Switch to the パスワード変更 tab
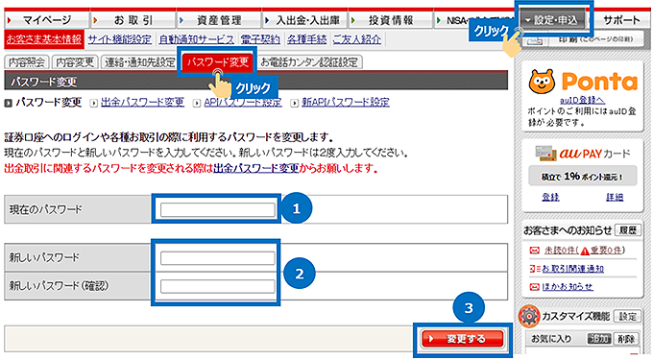This screenshot has height=360, width=653. click(217, 62)
